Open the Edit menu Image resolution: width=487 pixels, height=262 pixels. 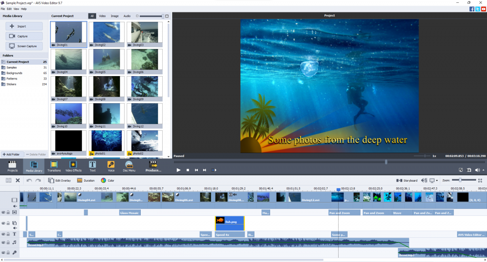click(9, 9)
